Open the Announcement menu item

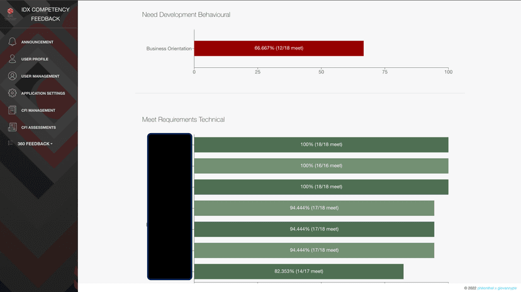click(x=37, y=42)
